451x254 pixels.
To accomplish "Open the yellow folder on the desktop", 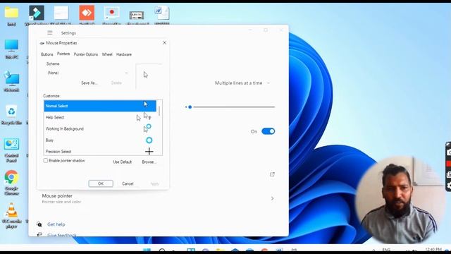I will coord(11,16).
